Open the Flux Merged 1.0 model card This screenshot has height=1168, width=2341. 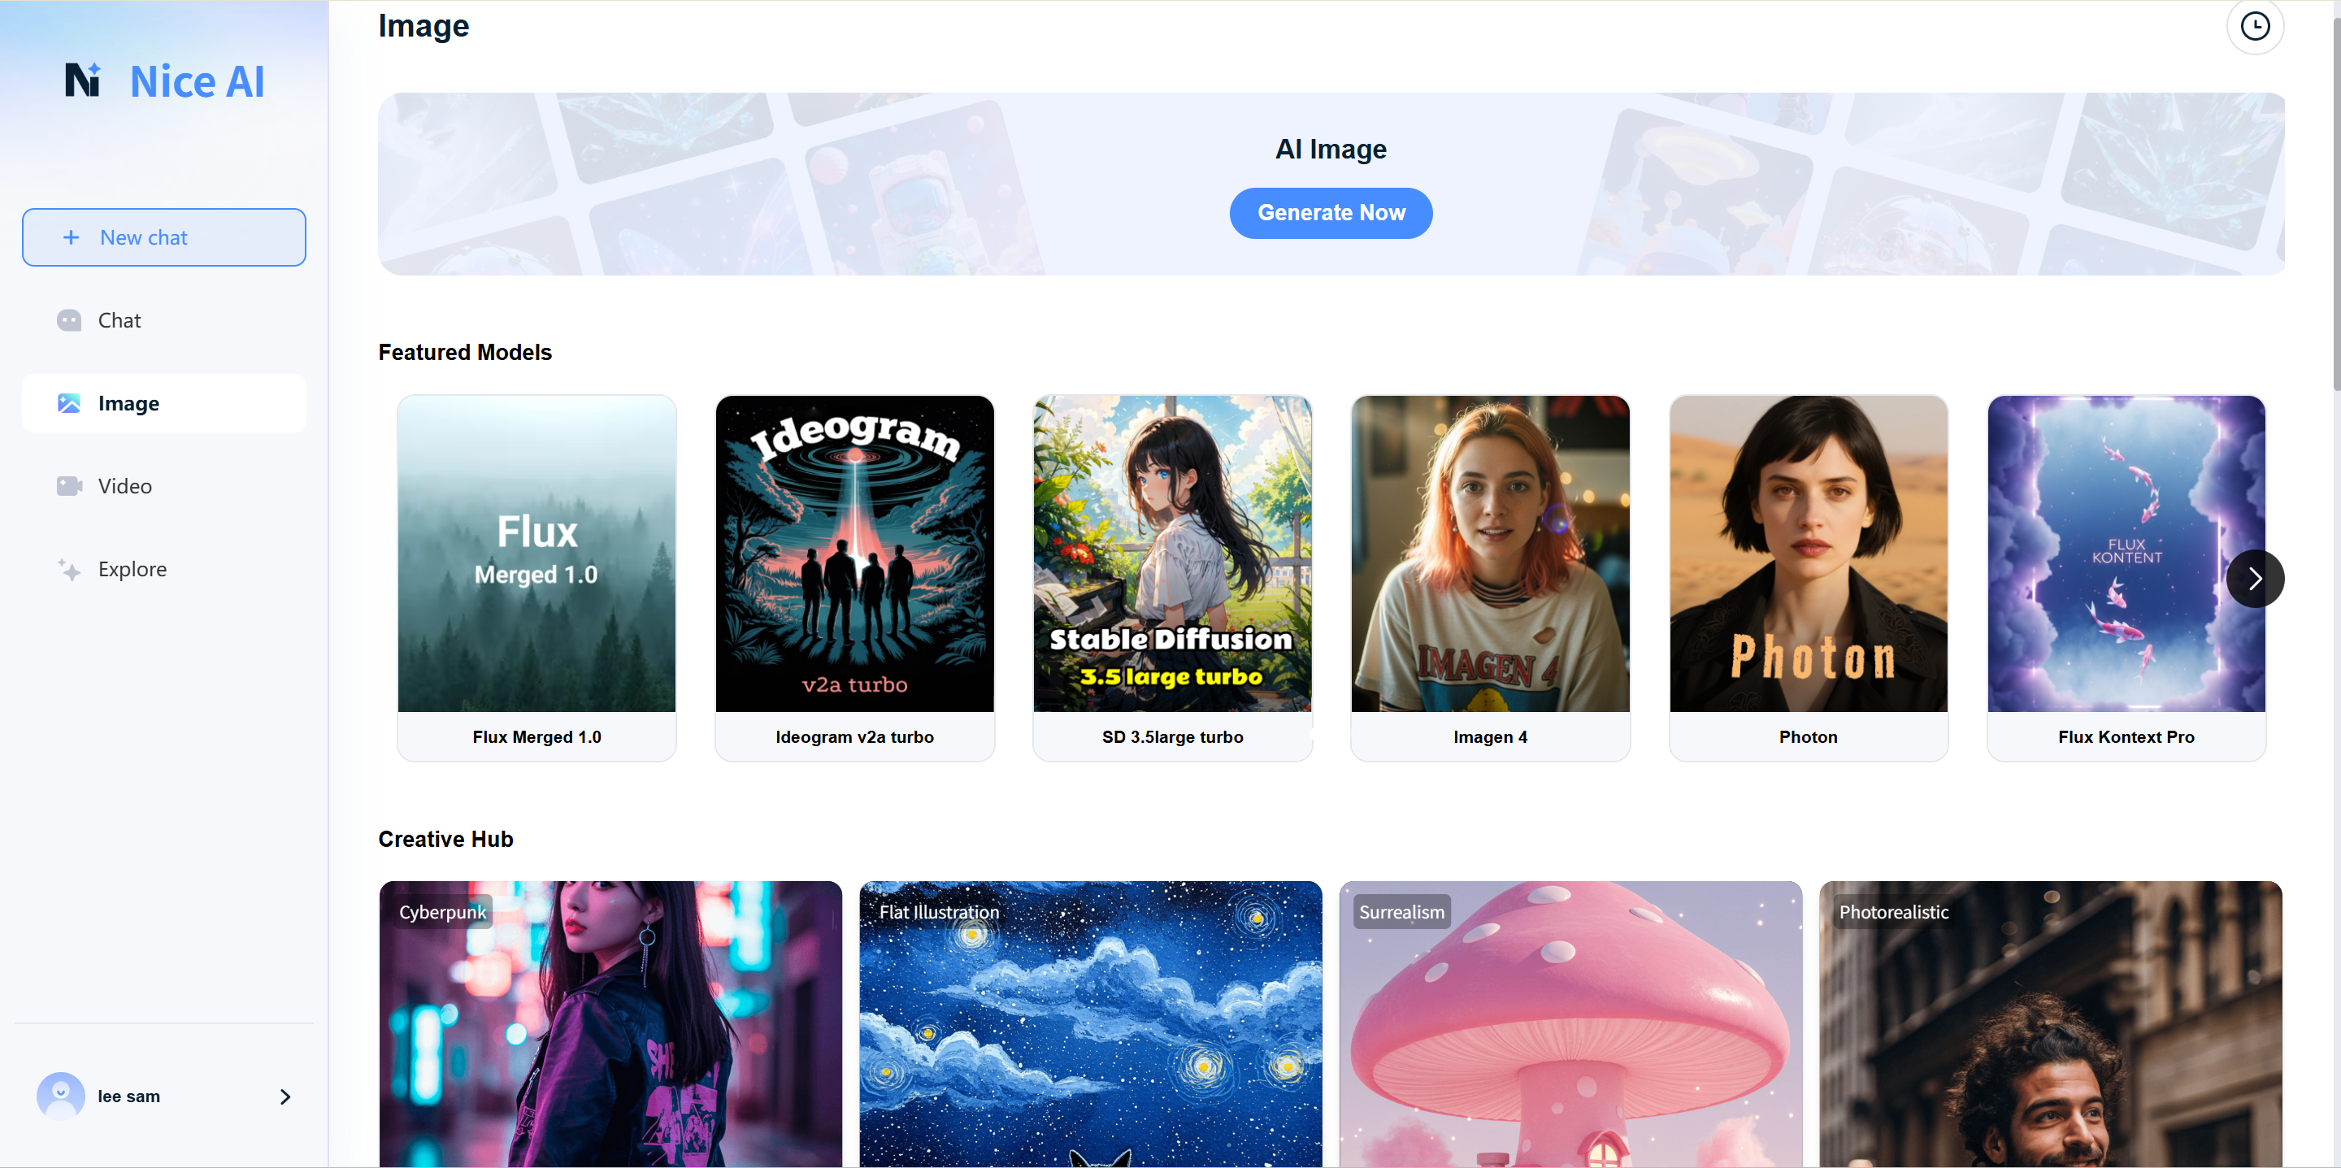tap(536, 578)
